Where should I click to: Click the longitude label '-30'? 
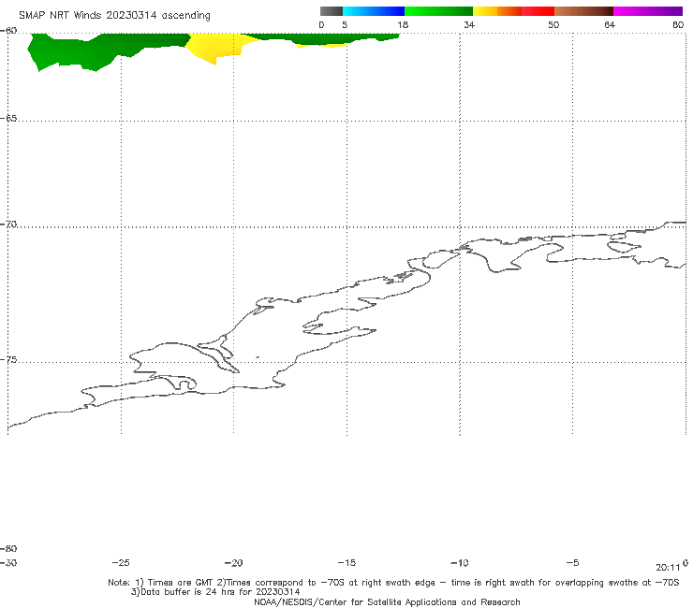click(8, 563)
